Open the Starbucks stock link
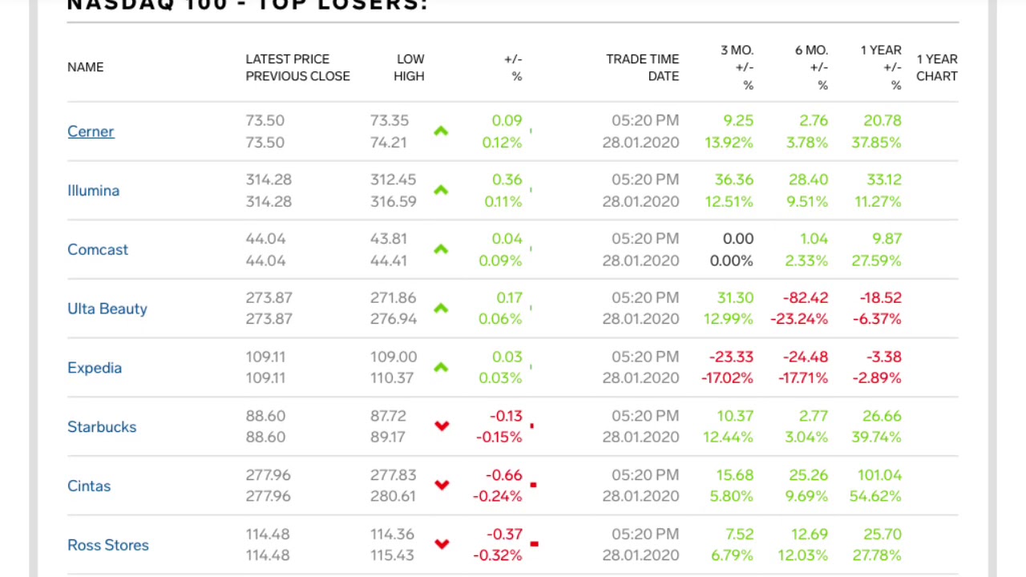Screen dimensions: 1026x577 tap(102, 427)
